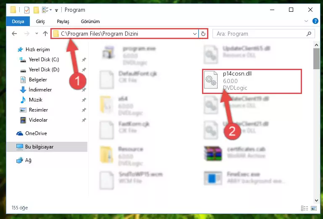Switch to the Giriş ribbon tab

(x=40, y=21)
